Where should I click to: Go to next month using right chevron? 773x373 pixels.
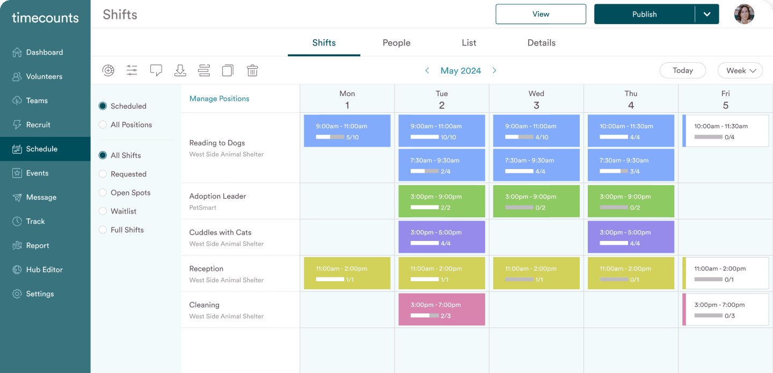pyautogui.click(x=494, y=71)
